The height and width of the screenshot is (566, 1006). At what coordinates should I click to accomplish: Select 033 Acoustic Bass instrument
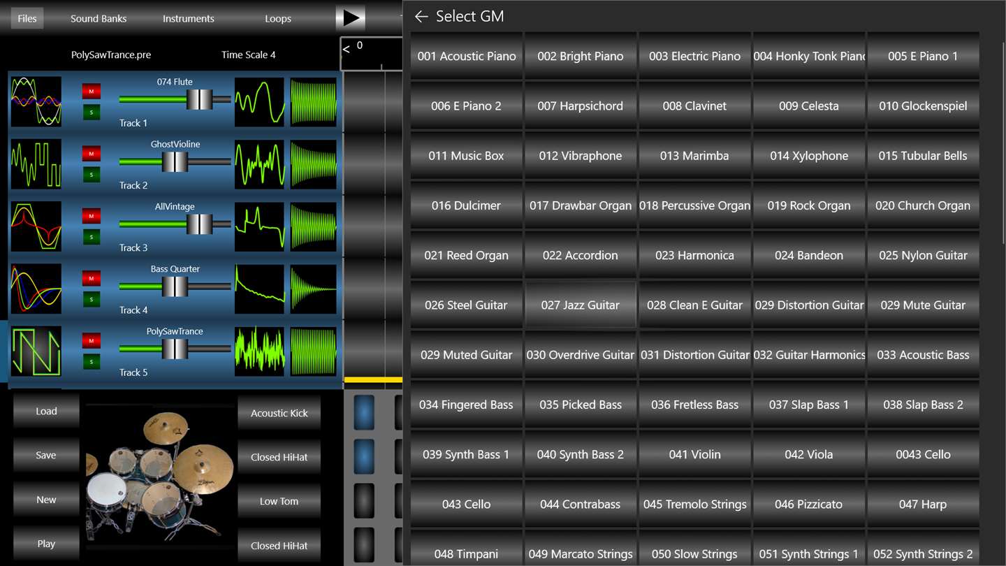pyautogui.click(x=923, y=355)
